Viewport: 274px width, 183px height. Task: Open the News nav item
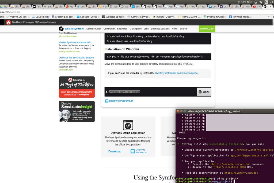(x=174, y=29)
